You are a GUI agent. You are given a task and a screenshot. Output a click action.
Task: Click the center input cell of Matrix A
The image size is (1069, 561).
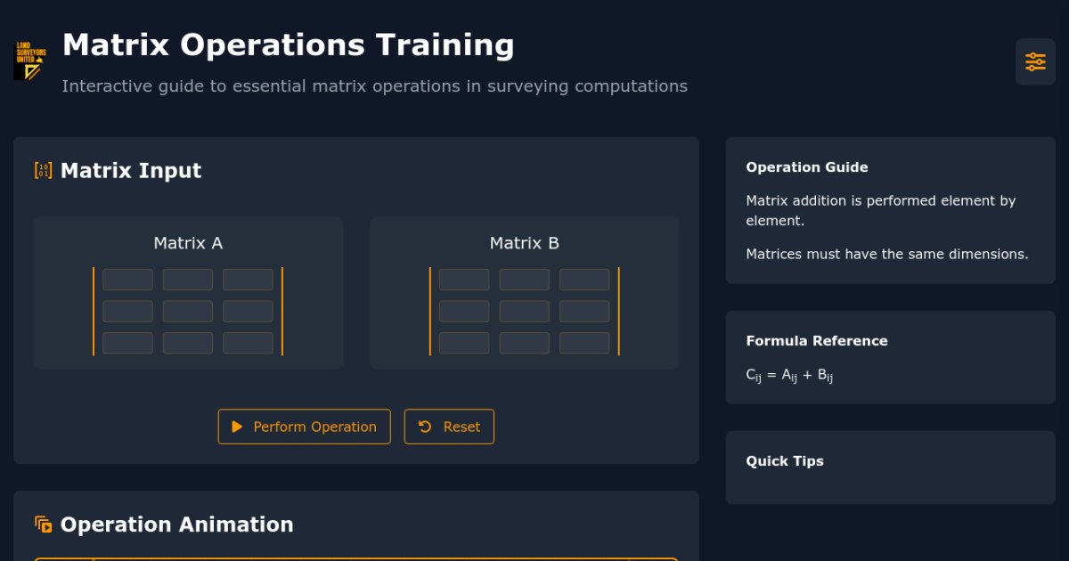point(187,311)
